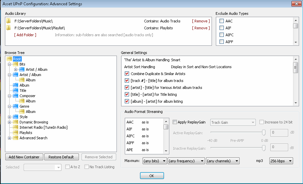303x184 pixels.
Task: Remove the Playlist folder from Audio Library
Action: pyautogui.click(x=201, y=28)
